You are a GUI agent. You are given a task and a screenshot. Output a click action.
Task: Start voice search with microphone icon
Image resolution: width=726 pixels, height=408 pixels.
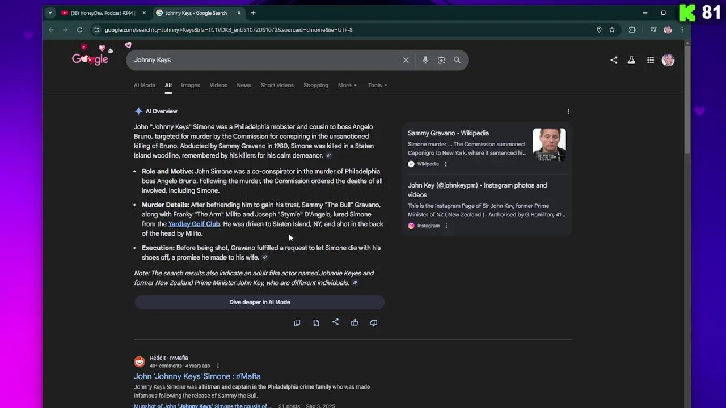click(x=425, y=60)
